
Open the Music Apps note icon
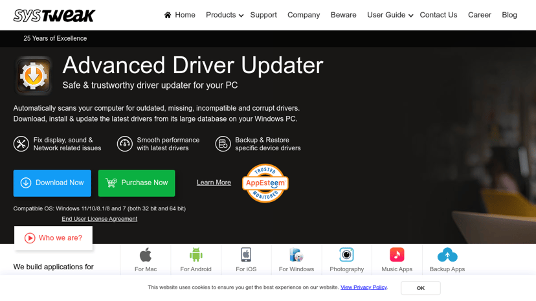(x=397, y=255)
